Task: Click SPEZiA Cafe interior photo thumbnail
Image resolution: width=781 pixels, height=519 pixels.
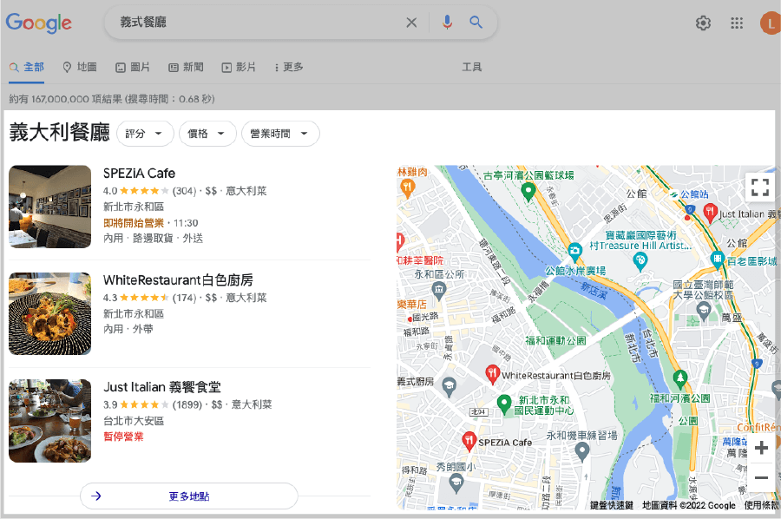Action: [x=49, y=207]
